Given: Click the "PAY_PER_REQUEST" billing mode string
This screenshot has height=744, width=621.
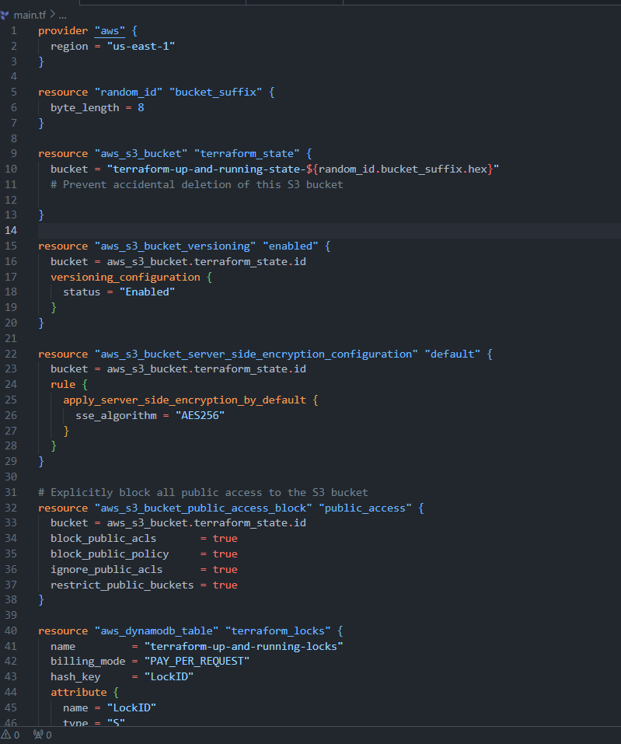Looking at the screenshot, I should 197,662.
